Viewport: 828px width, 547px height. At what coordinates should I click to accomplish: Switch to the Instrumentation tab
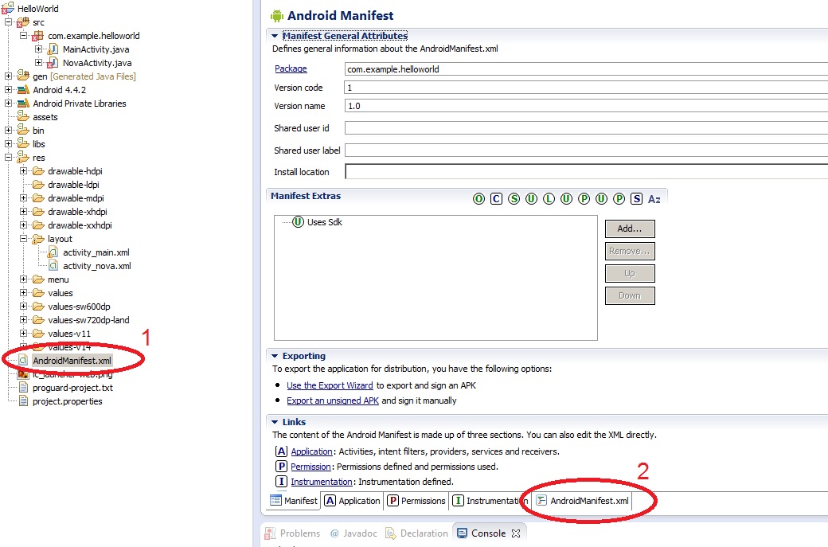click(x=489, y=501)
